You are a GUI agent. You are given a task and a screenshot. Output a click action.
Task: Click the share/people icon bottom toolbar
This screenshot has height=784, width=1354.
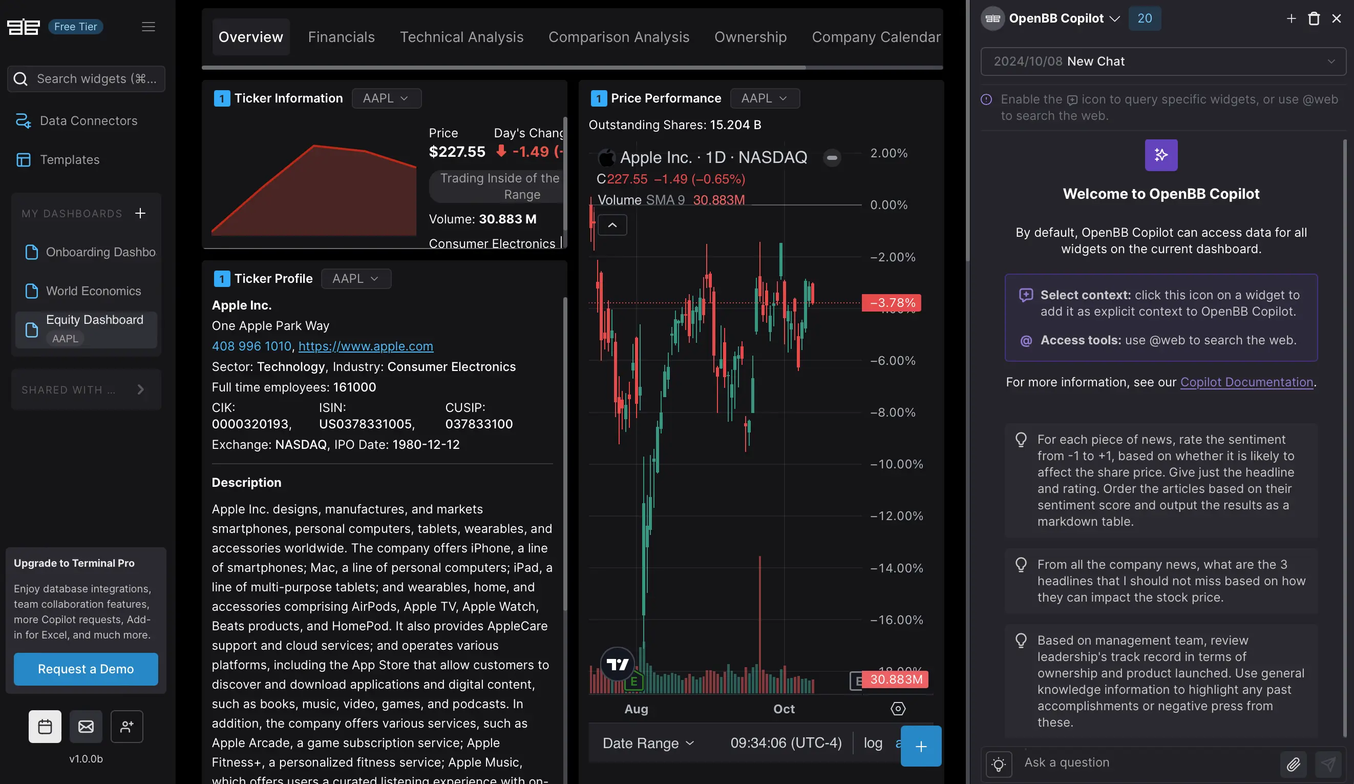pos(126,726)
